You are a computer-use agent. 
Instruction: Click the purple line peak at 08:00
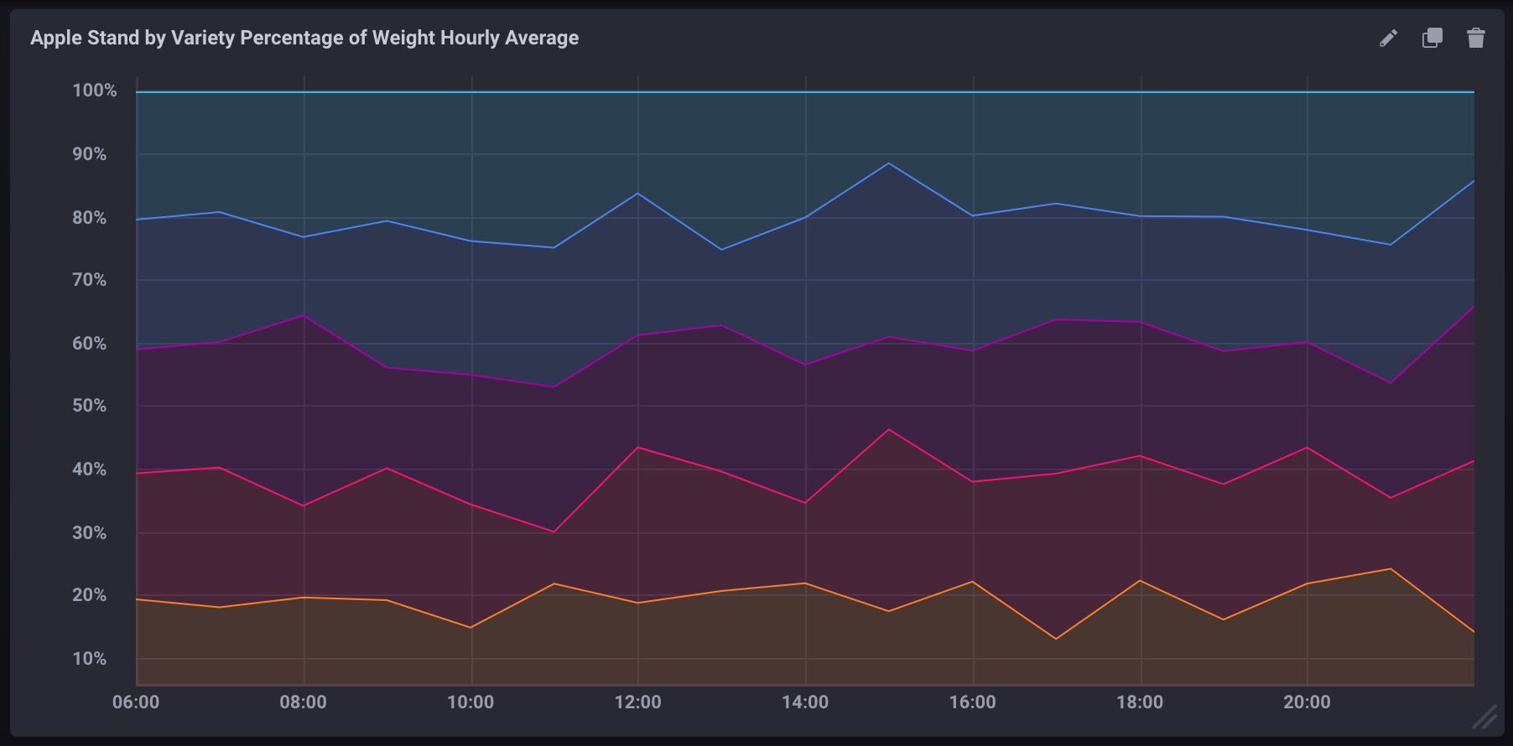pos(304,316)
